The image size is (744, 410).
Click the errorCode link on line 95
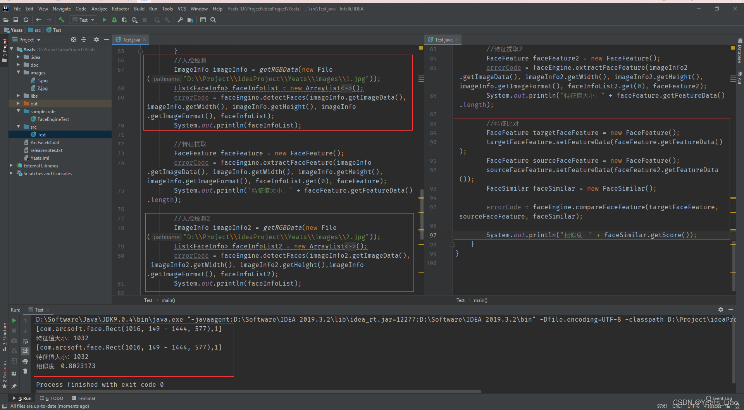tap(503, 207)
